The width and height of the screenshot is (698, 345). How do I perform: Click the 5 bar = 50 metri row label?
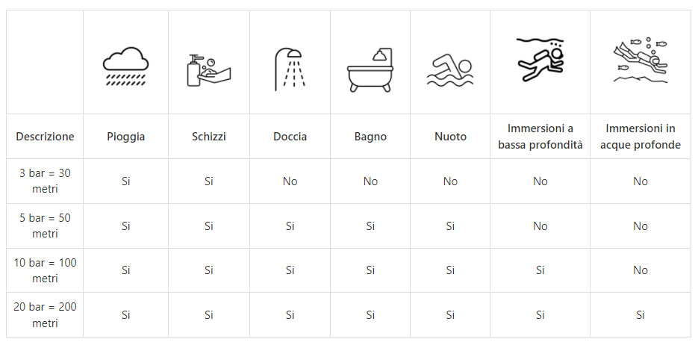pyautogui.click(x=45, y=226)
